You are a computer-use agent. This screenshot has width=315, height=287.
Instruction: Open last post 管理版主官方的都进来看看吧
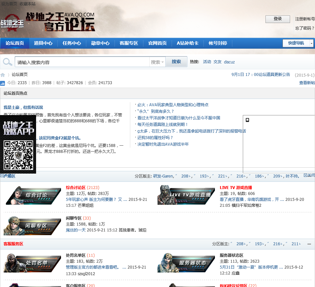pyautogui.click(x=96, y=267)
